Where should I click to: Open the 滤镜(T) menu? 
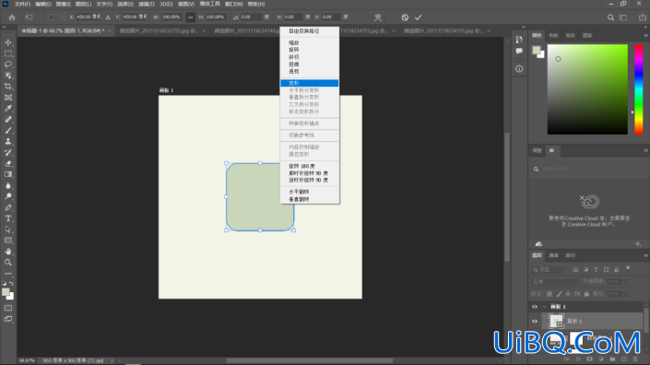pos(146,4)
